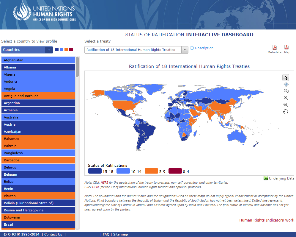Zoom in on the map
Image resolution: width=296 pixels, height=237 pixels.
click(x=286, y=98)
